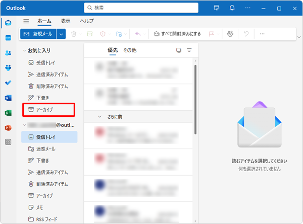303x224 pixels.
Task: Open the My Day icon in title bar
Action: tap(217, 8)
